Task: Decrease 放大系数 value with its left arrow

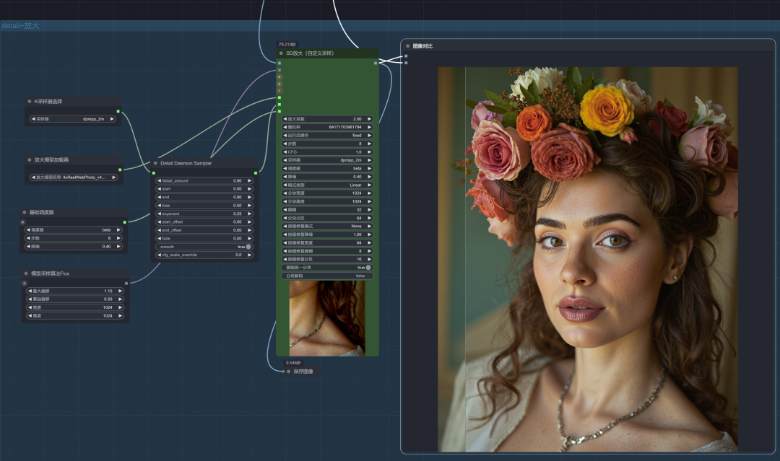Action: (x=285, y=119)
